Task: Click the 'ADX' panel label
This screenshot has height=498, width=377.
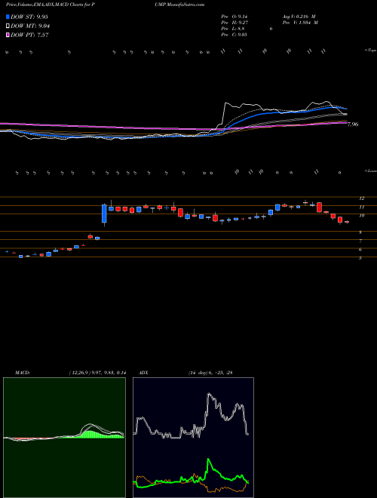Action: pyautogui.click(x=143, y=373)
